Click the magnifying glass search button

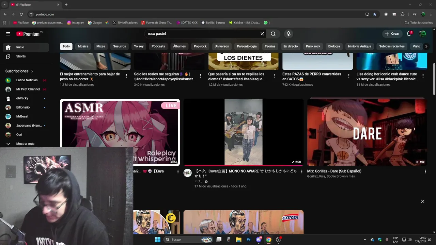pos(273,34)
